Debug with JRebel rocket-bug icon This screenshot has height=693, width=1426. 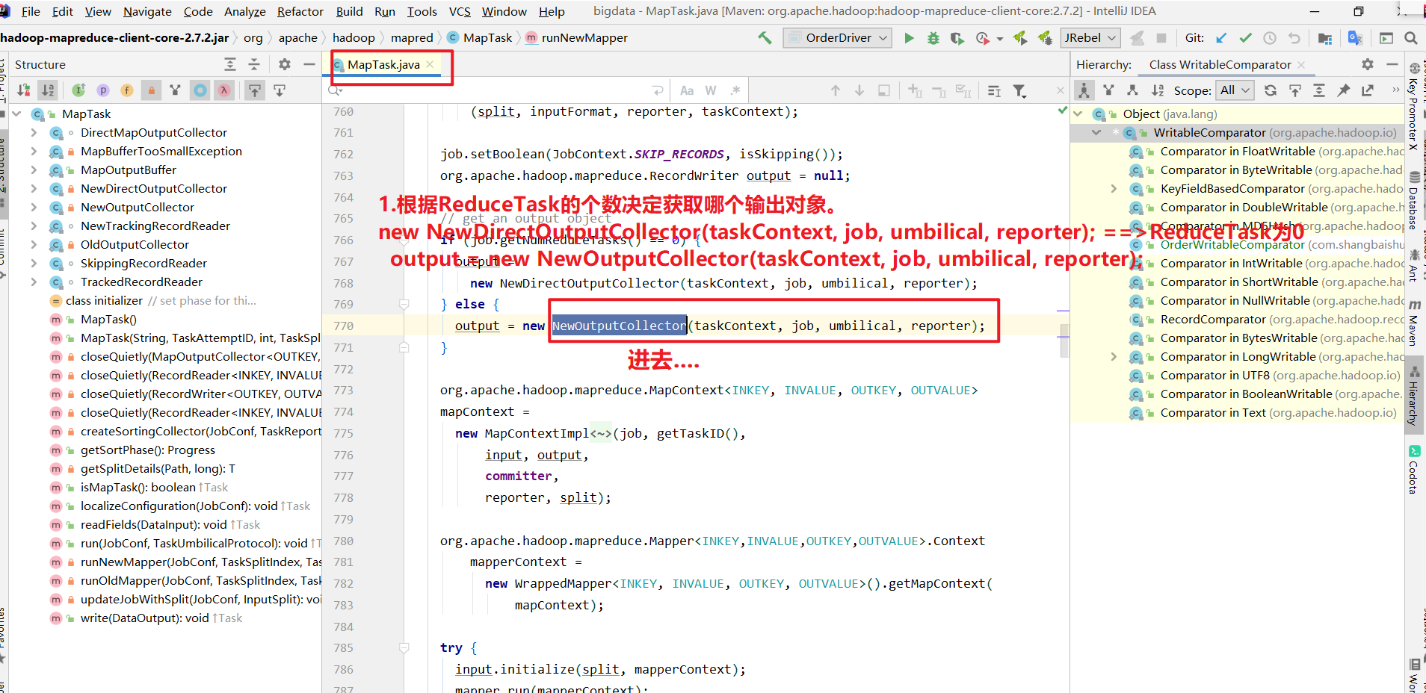1045,38
